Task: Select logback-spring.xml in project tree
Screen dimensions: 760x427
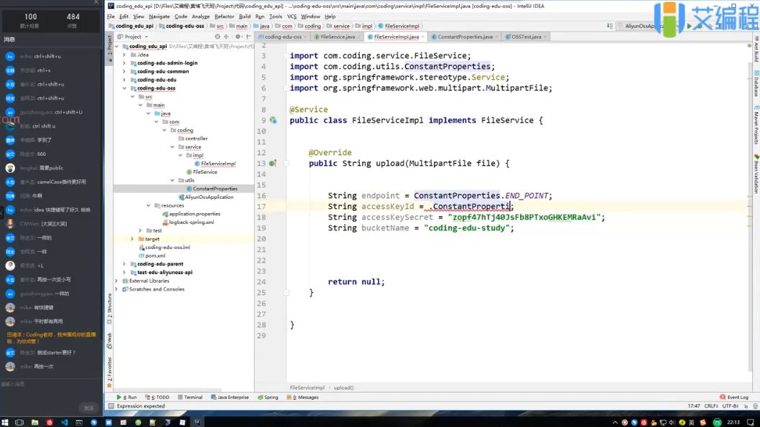Action: point(191,222)
